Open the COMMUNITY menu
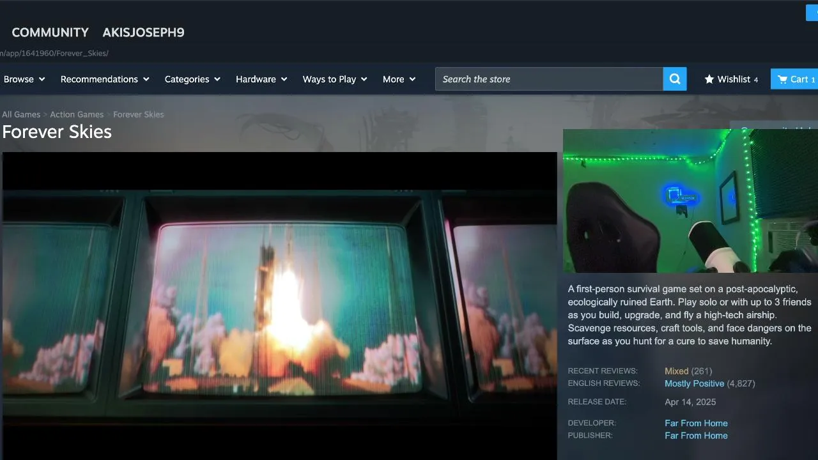This screenshot has width=818, height=460. pyautogui.click(x=50, y=33)
